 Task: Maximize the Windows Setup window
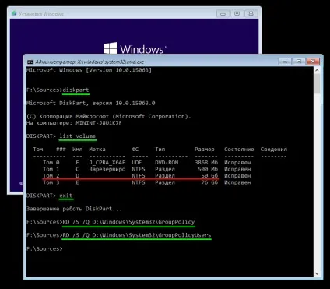[237, 13]
